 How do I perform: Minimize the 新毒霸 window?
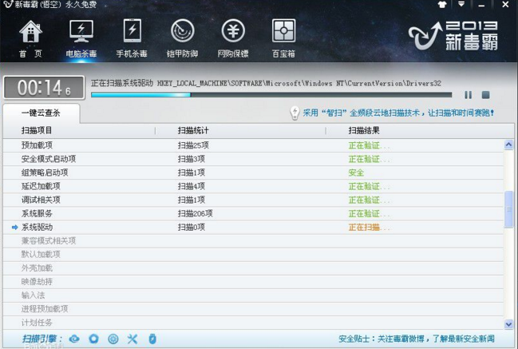481,5
